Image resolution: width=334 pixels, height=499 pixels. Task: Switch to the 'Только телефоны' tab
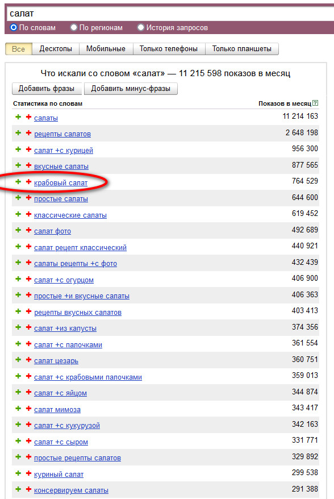pyautogui.click(x=169, y=49)
